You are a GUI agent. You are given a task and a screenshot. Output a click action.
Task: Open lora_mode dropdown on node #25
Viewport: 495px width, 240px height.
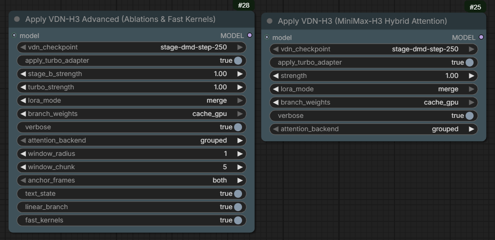point(374,89)
